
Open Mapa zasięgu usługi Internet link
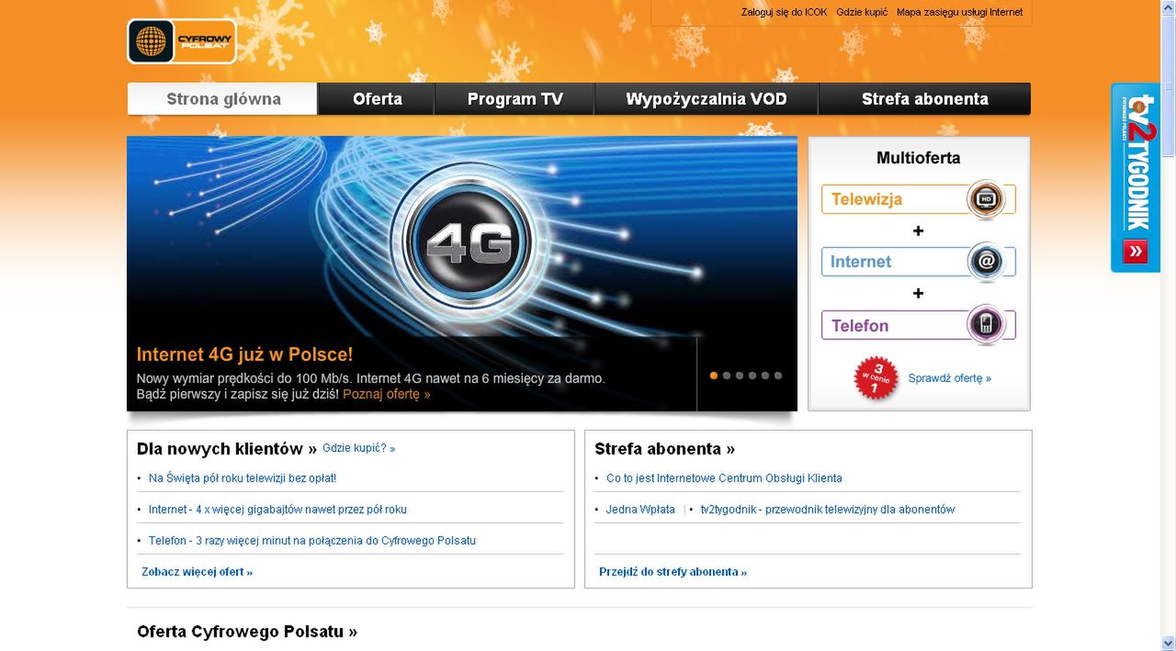tap(959, 12)
